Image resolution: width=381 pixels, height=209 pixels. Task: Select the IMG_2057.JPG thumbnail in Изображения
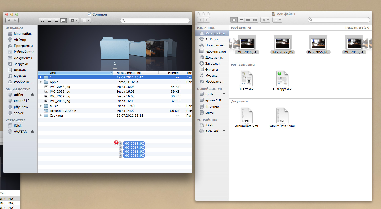point(282,43)
